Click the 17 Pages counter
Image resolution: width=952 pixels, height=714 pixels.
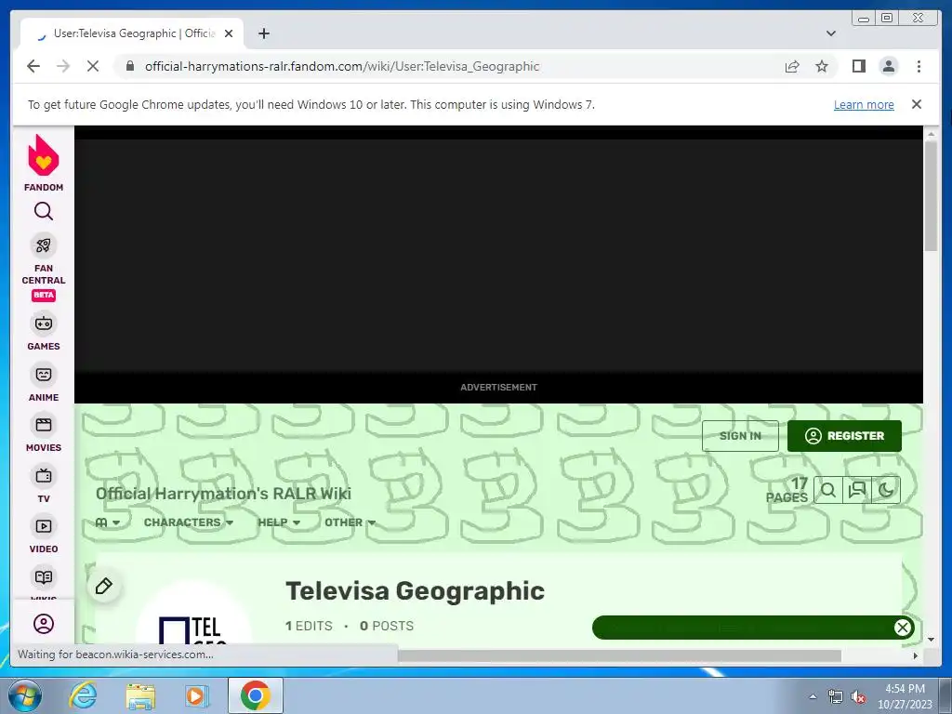coord(787,491)
